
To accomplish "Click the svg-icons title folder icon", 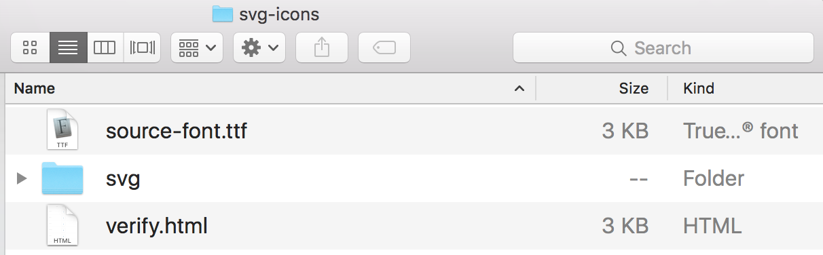I will [221, 13].
